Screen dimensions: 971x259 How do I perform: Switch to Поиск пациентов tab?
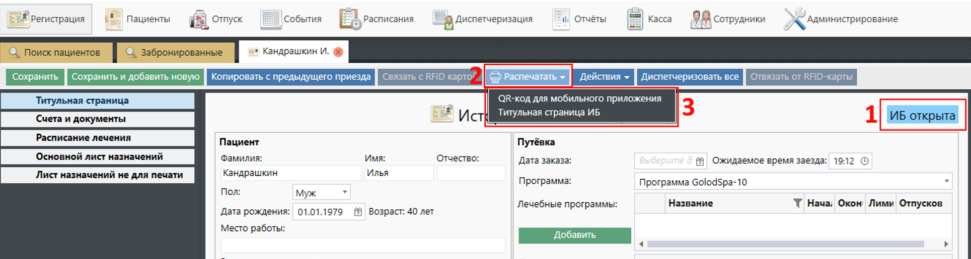(x=55, y=52)
